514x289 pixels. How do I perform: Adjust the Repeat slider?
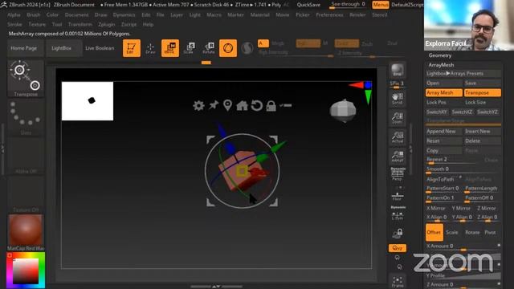click(452, 160)
